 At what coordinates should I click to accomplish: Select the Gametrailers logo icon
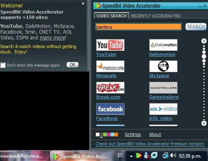point(163,87)
